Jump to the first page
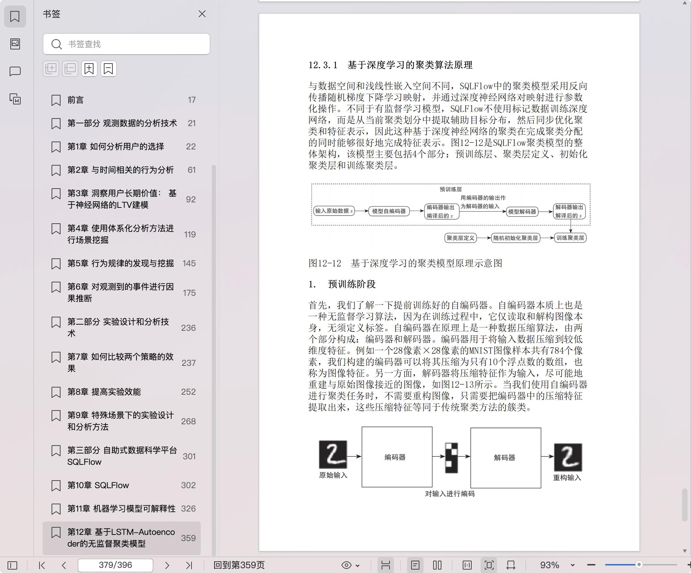This screenshot has width=691, height=573. [x=42, y=565]
